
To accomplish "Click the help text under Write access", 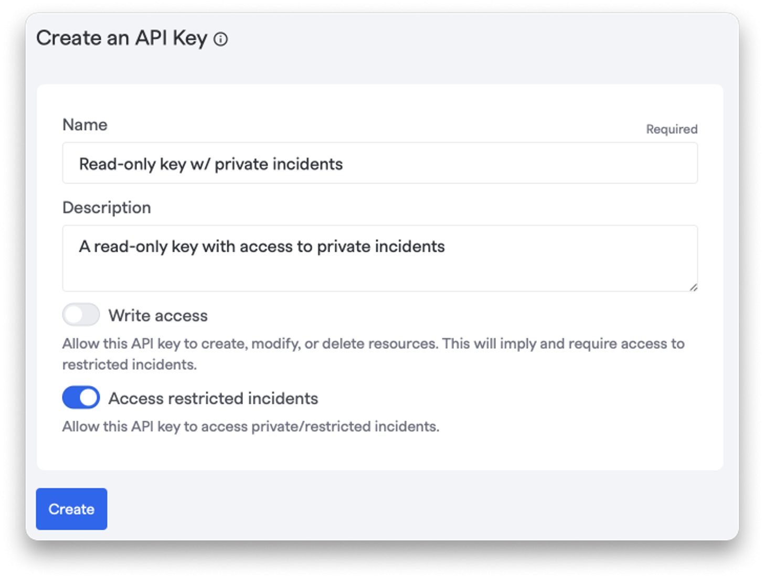I will click(373, 354).
